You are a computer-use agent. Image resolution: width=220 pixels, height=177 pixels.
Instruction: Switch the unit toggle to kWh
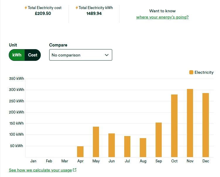17,55
